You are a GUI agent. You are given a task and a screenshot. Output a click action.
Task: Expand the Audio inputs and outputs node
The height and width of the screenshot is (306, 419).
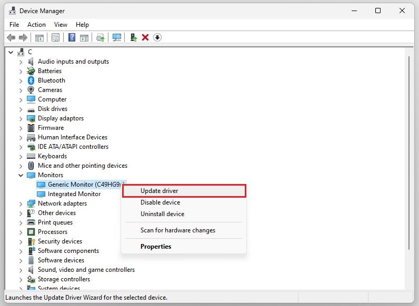click(21, 62)
